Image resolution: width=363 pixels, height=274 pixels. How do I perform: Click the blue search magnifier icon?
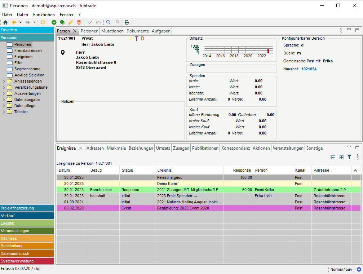pos(108,22)
